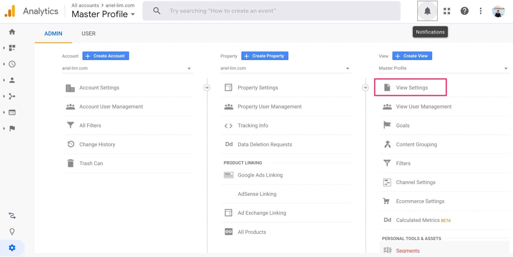Click the Create View button

[412, 56]
